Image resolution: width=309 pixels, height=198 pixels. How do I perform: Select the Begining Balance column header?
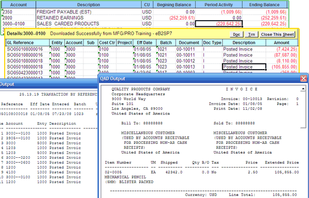pos(174,5)
